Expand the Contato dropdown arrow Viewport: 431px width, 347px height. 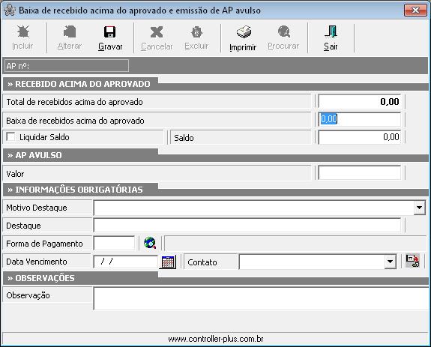(390, 262)
